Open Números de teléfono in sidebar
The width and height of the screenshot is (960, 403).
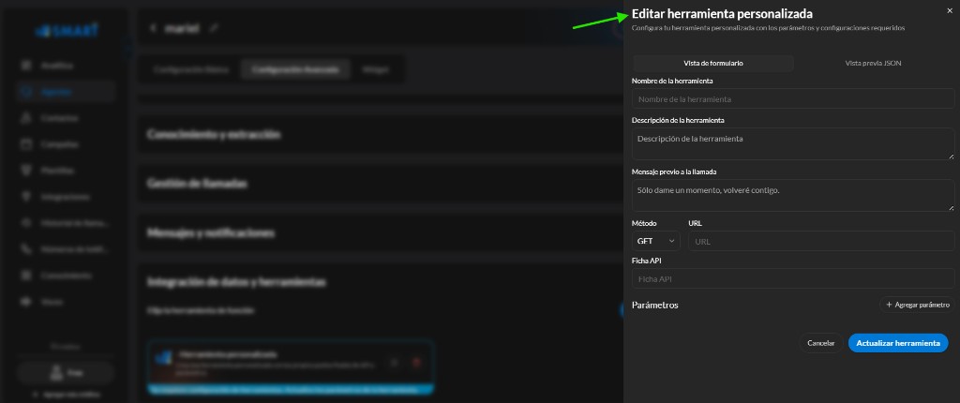(66, 249)
